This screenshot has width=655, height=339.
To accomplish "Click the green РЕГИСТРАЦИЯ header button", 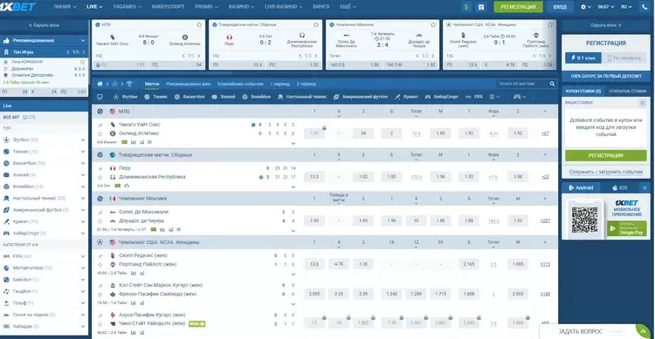I will (519, 7).
